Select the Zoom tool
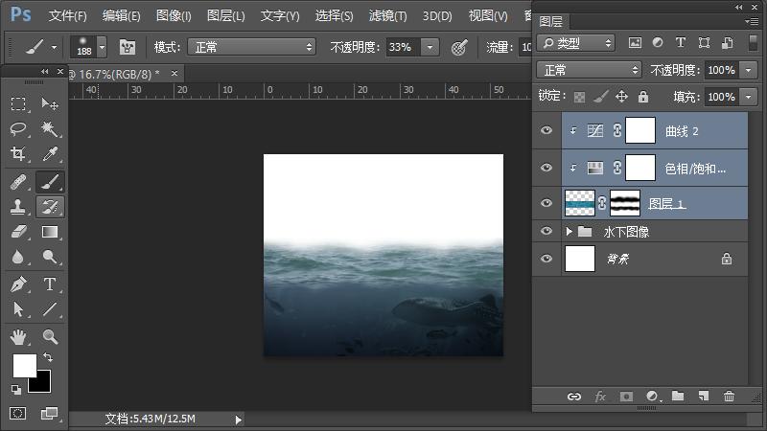Viewport: 767px width, 431px height. (50, 337)
